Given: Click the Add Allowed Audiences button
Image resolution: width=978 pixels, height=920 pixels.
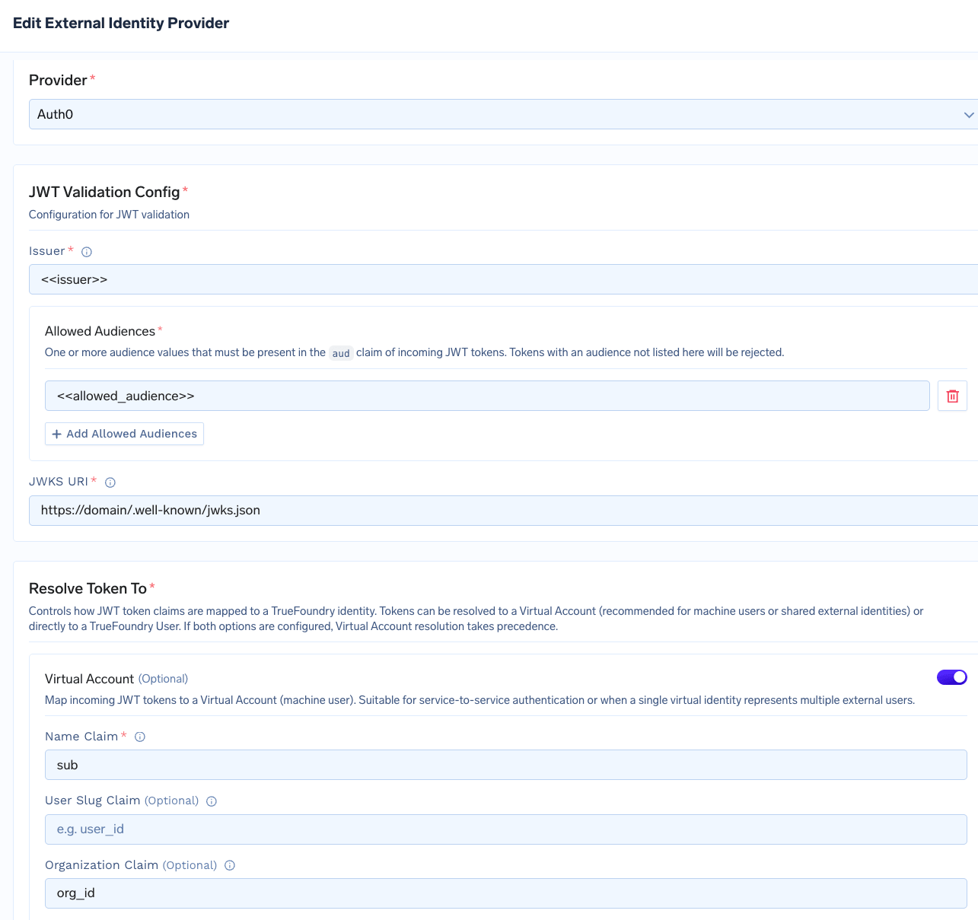Looking at the screenshot, I should (x=124, y=434).
